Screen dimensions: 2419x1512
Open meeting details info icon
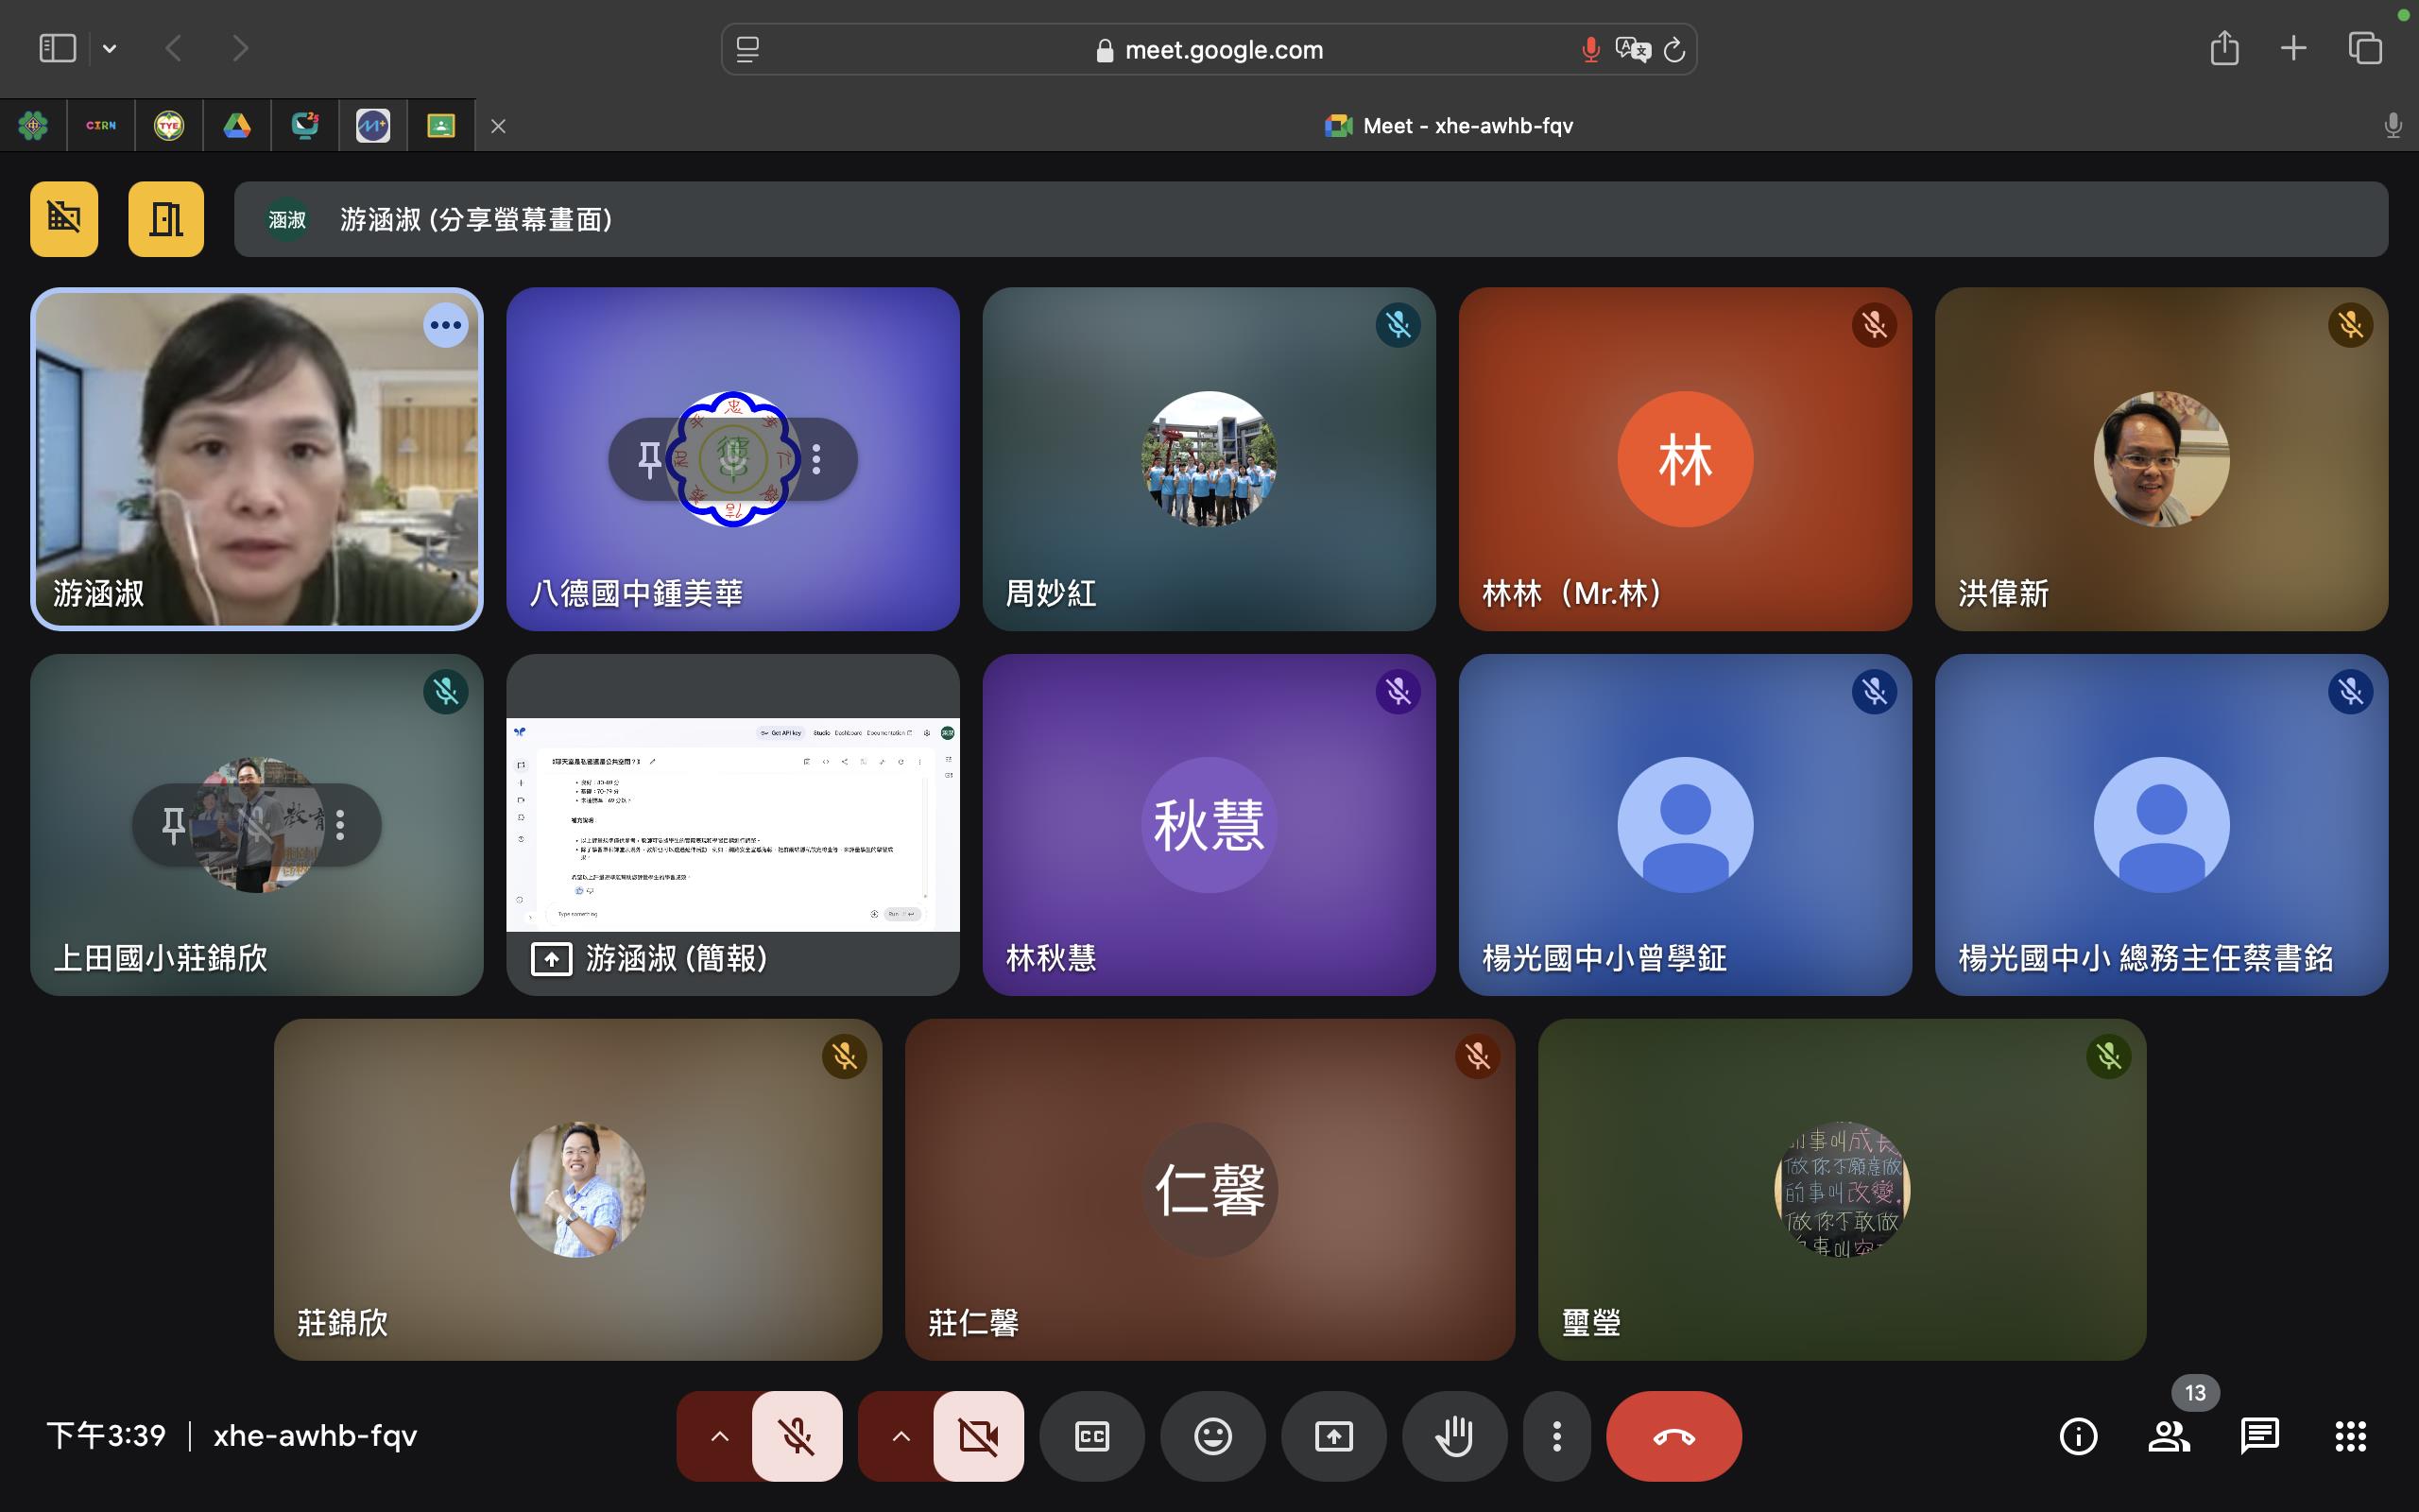pos(2078,1436)
